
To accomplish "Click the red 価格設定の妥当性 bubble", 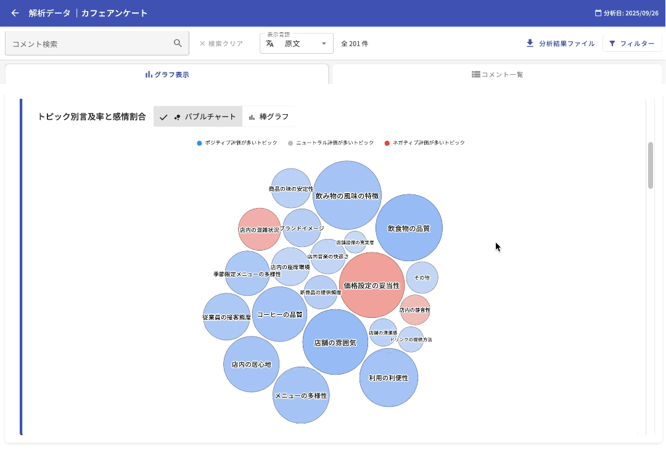I will click(x=372, y=285).
